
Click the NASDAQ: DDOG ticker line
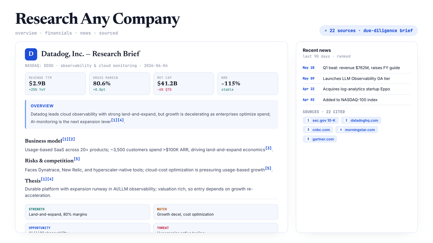96,66
